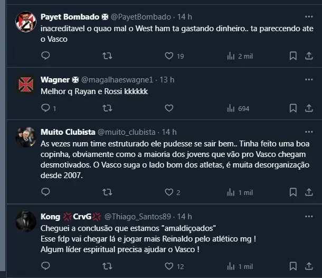Share Payet Bombado's tweet
The width and height of the screenshot is (322, 278).
coord(309,55)
